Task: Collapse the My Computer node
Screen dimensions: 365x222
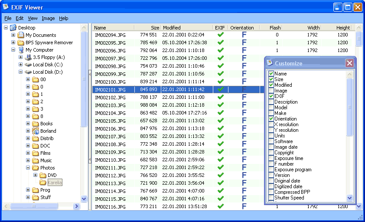Action: [x=13, y=50]
